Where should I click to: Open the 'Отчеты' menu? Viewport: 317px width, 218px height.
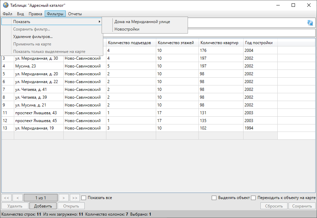point(75,14)
